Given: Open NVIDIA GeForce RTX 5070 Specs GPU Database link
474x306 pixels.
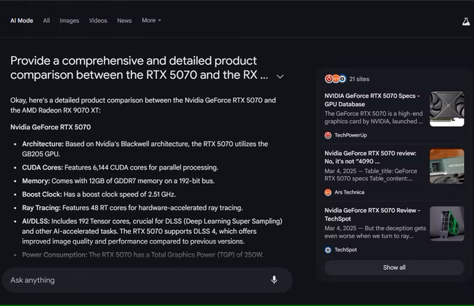Looking at the screenshot, I should point(372,100).
